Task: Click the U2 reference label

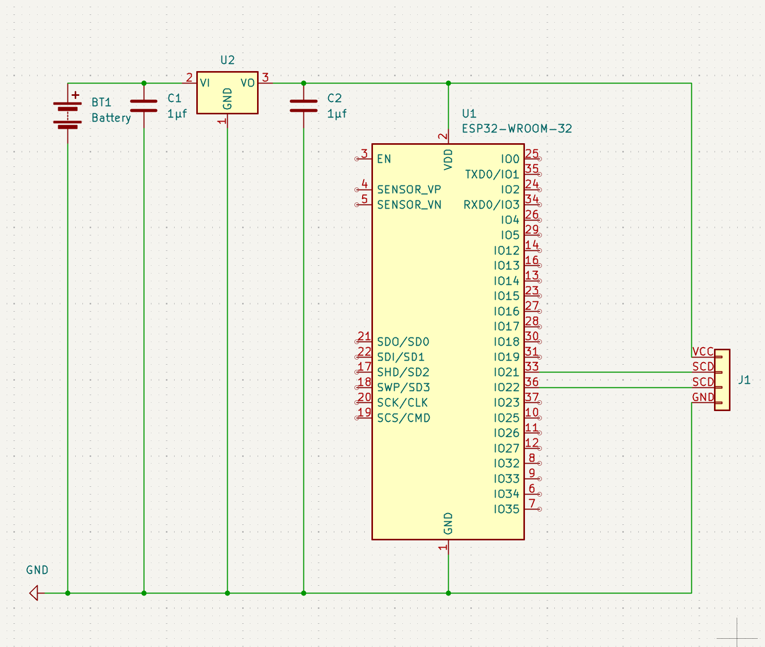Action: [x=227, y=60]
